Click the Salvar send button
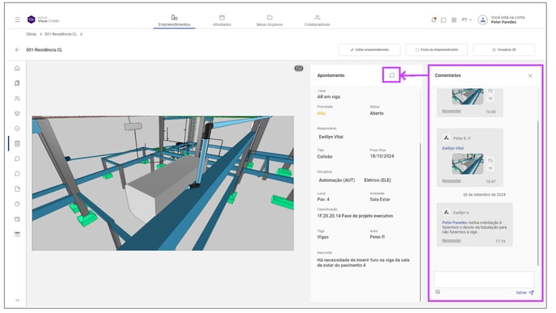The height and width of the screenshot is (313, 556). pos(524,293)
